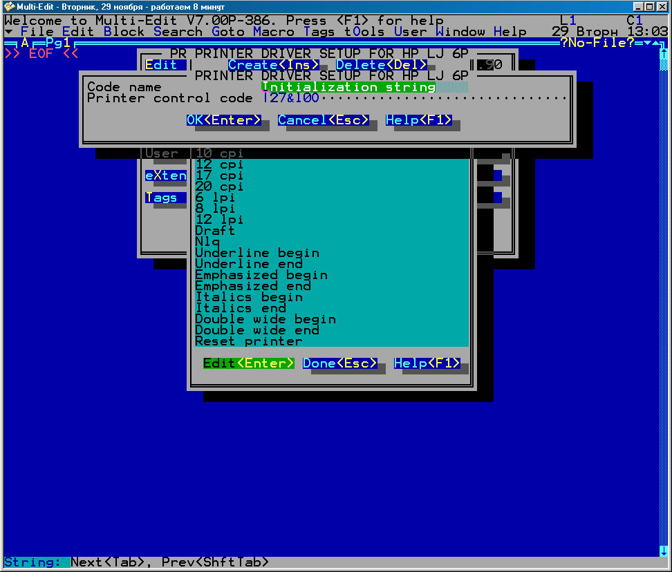The width and height of the screenshot is (672, 572).
Task: Click the >> EOF << marker
Action: pyautogui.click(x=41, y=53)
